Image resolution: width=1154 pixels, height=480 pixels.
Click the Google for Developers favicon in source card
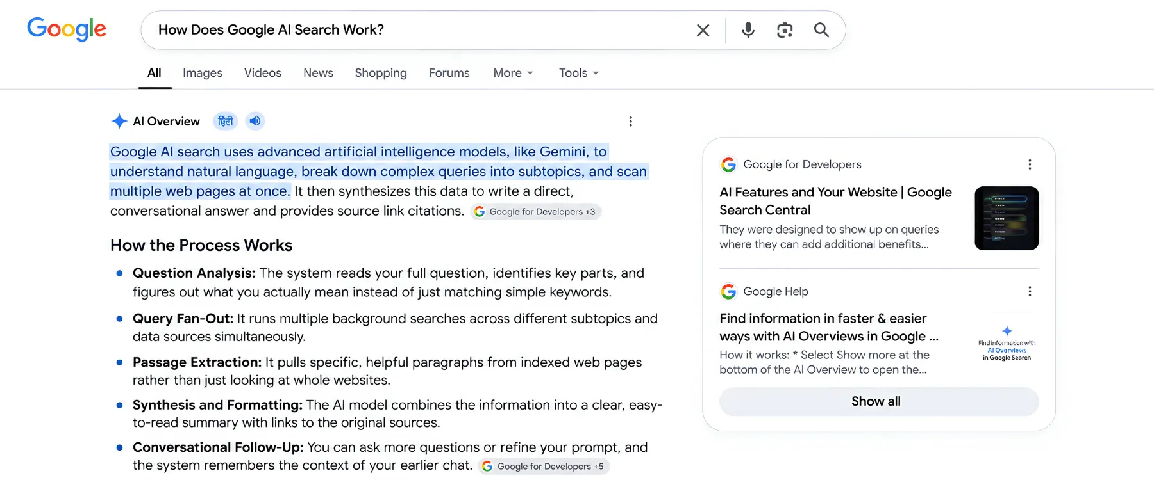click(728, 165)
